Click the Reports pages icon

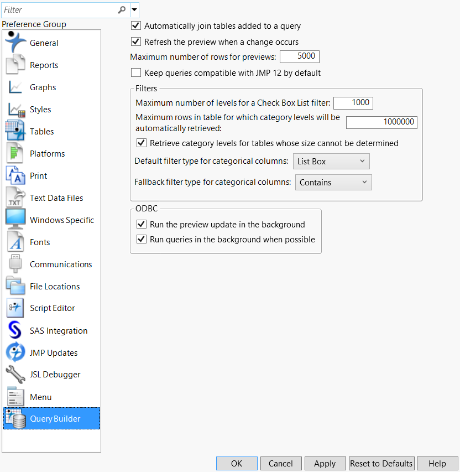click(15, 64)
